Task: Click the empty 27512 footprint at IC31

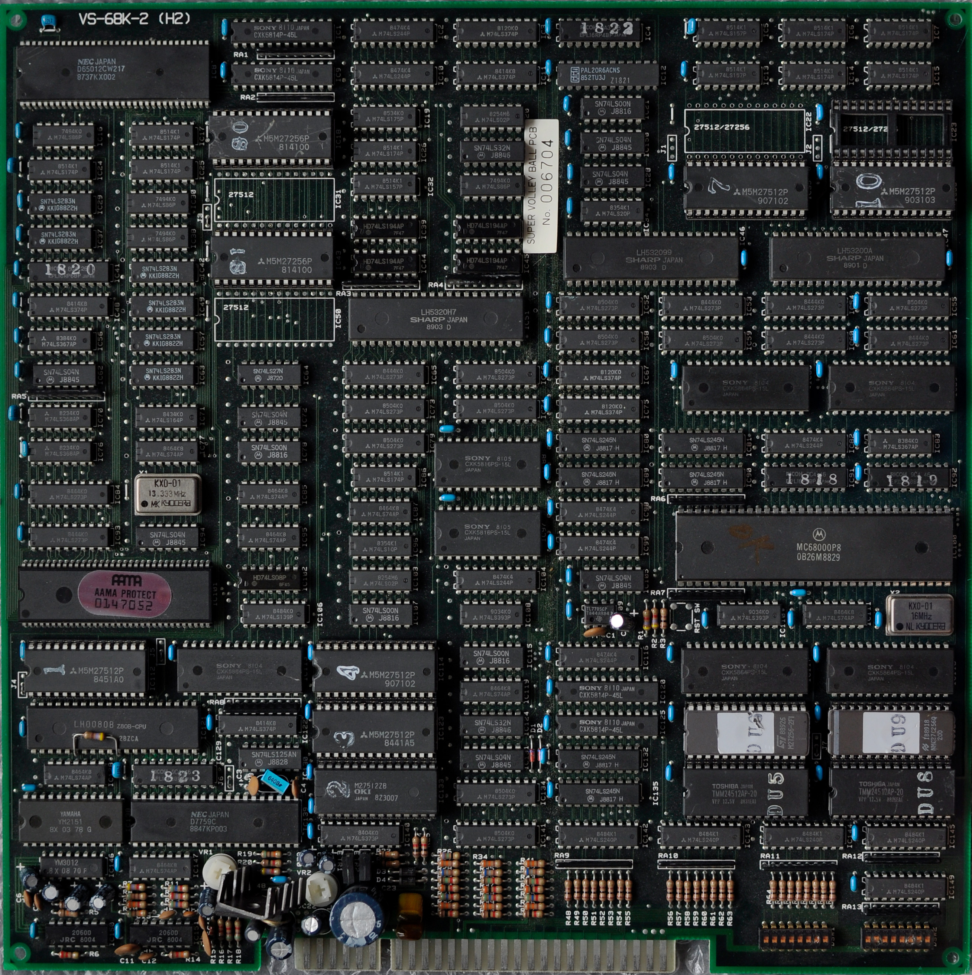Action: [274, 200]
